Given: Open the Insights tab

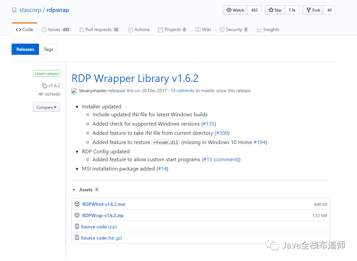Looking at the screenshot, I should coord(268,30).
